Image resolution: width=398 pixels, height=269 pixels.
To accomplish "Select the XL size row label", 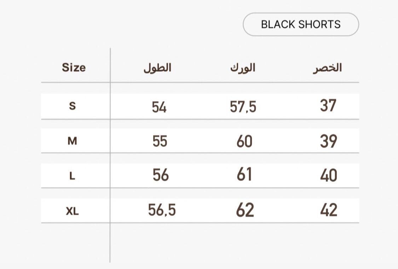I will coord(72,211).
